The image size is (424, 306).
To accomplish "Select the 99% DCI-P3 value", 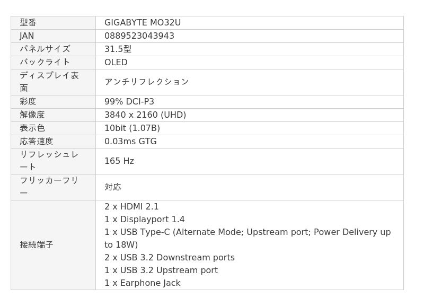I will coord(129,102).
